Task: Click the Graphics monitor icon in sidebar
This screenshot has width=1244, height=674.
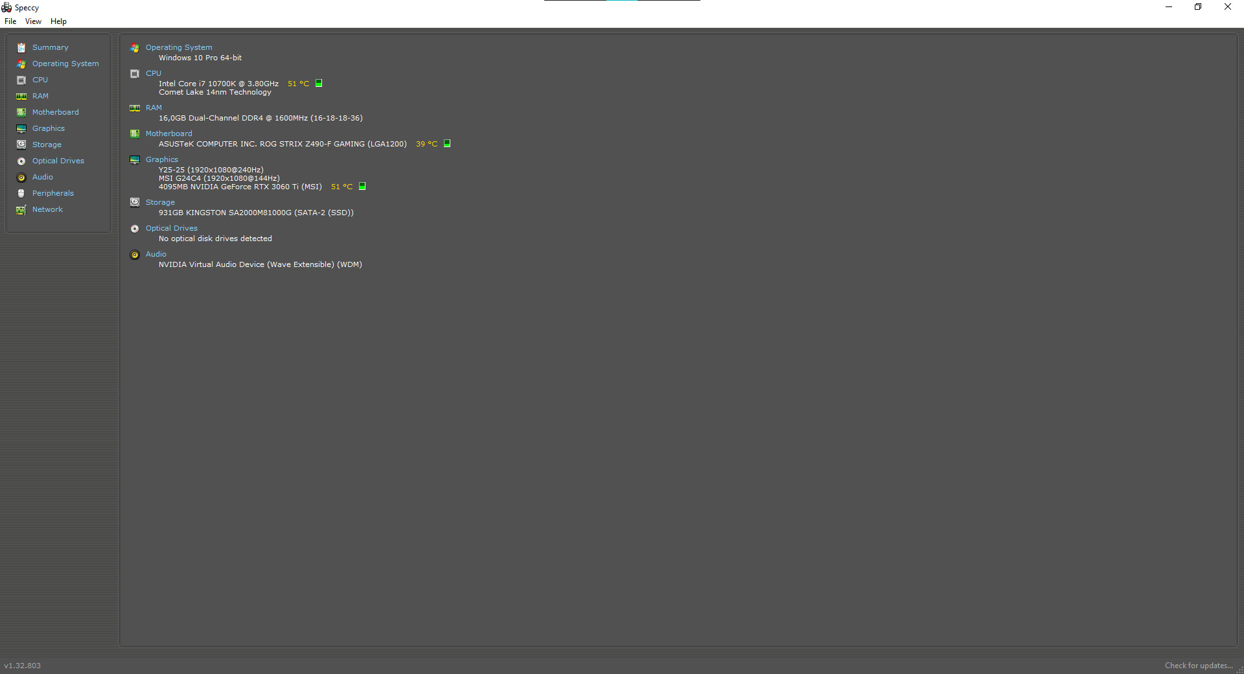Action: pyautogui.click(x=21, y=128)
